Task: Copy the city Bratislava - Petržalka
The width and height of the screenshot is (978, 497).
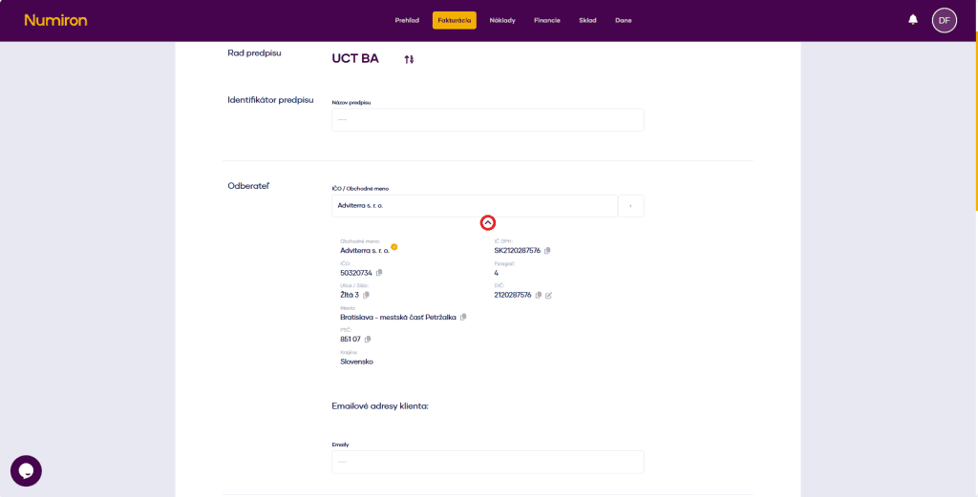Action: point(463,317)
